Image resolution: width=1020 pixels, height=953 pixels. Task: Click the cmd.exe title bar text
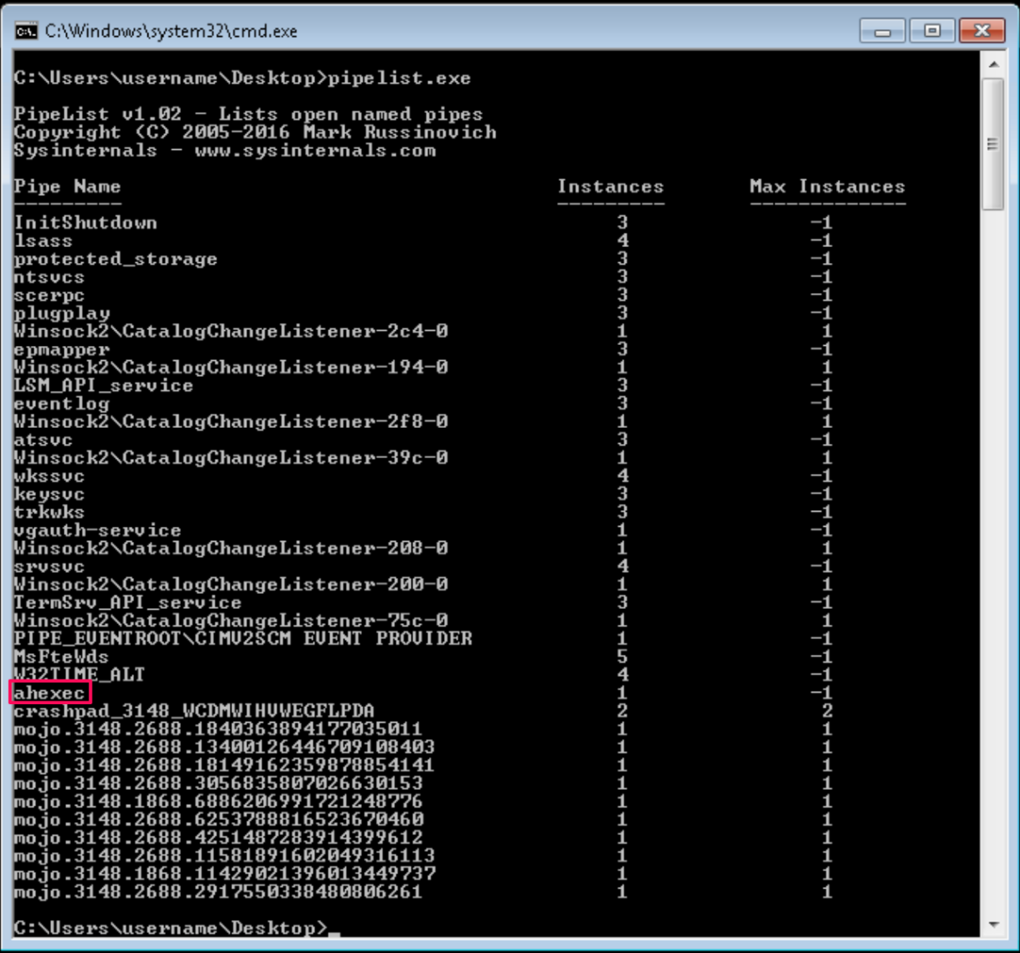click(x=171, y=31)
